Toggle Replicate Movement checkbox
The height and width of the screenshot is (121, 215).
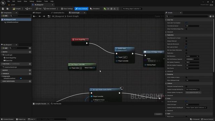pos(186,44)
